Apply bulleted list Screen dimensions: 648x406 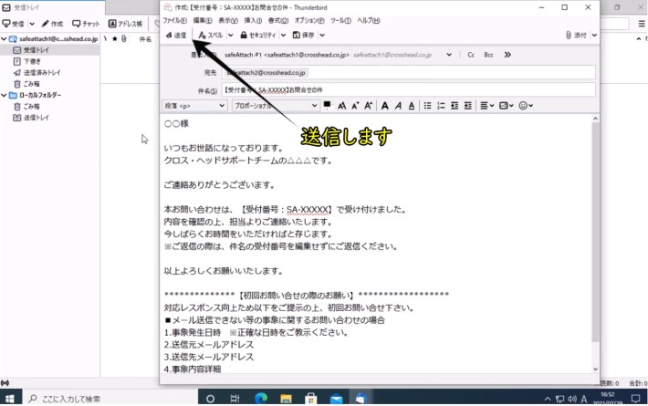point(428,106)
